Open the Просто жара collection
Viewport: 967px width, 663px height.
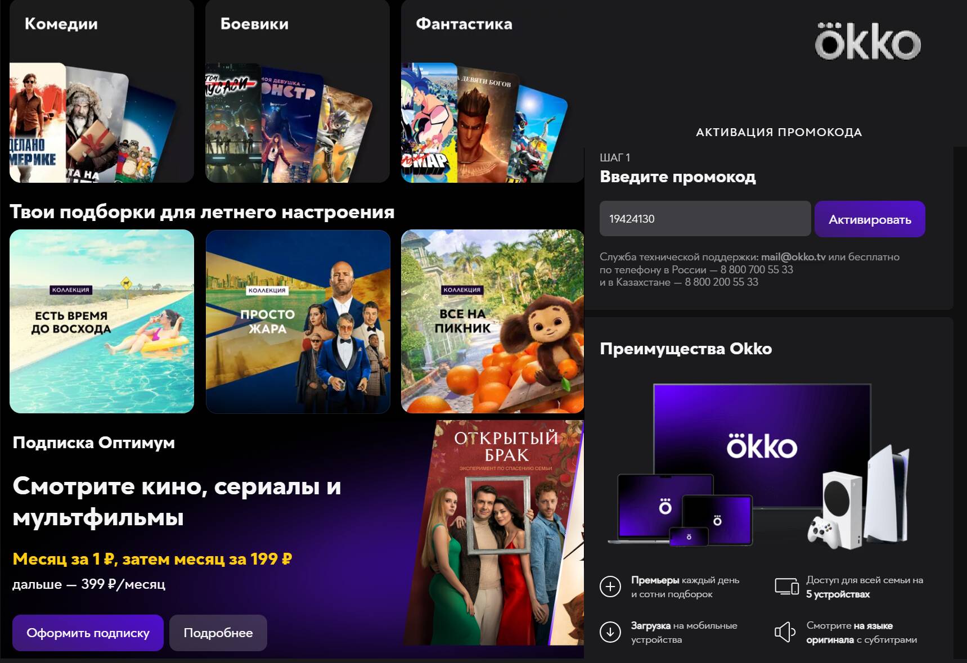(298, 321)
